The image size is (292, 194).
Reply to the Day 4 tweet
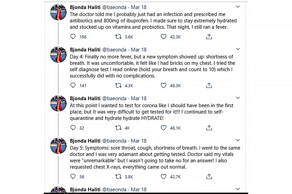coord(73,85)
